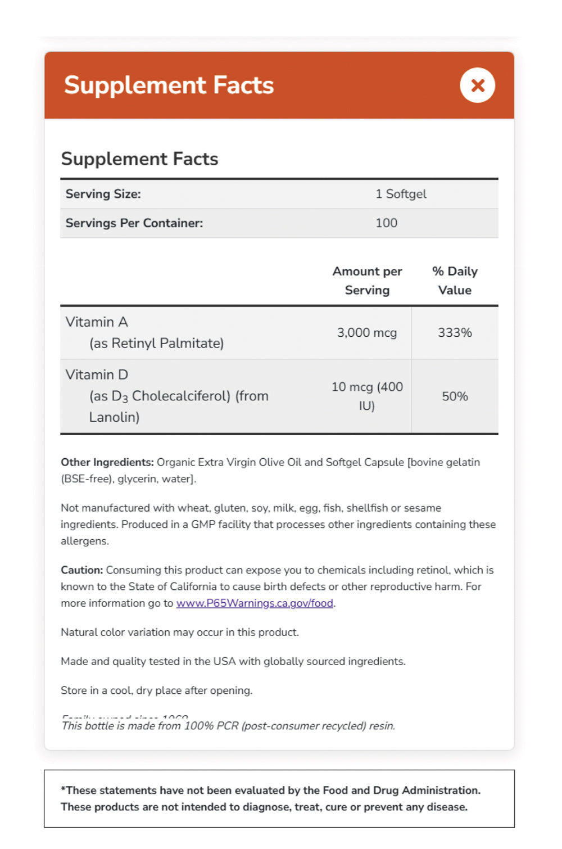Click the 3,000 mcg amount cell
Screen dimensions: 562x849
tap(367, 333)
